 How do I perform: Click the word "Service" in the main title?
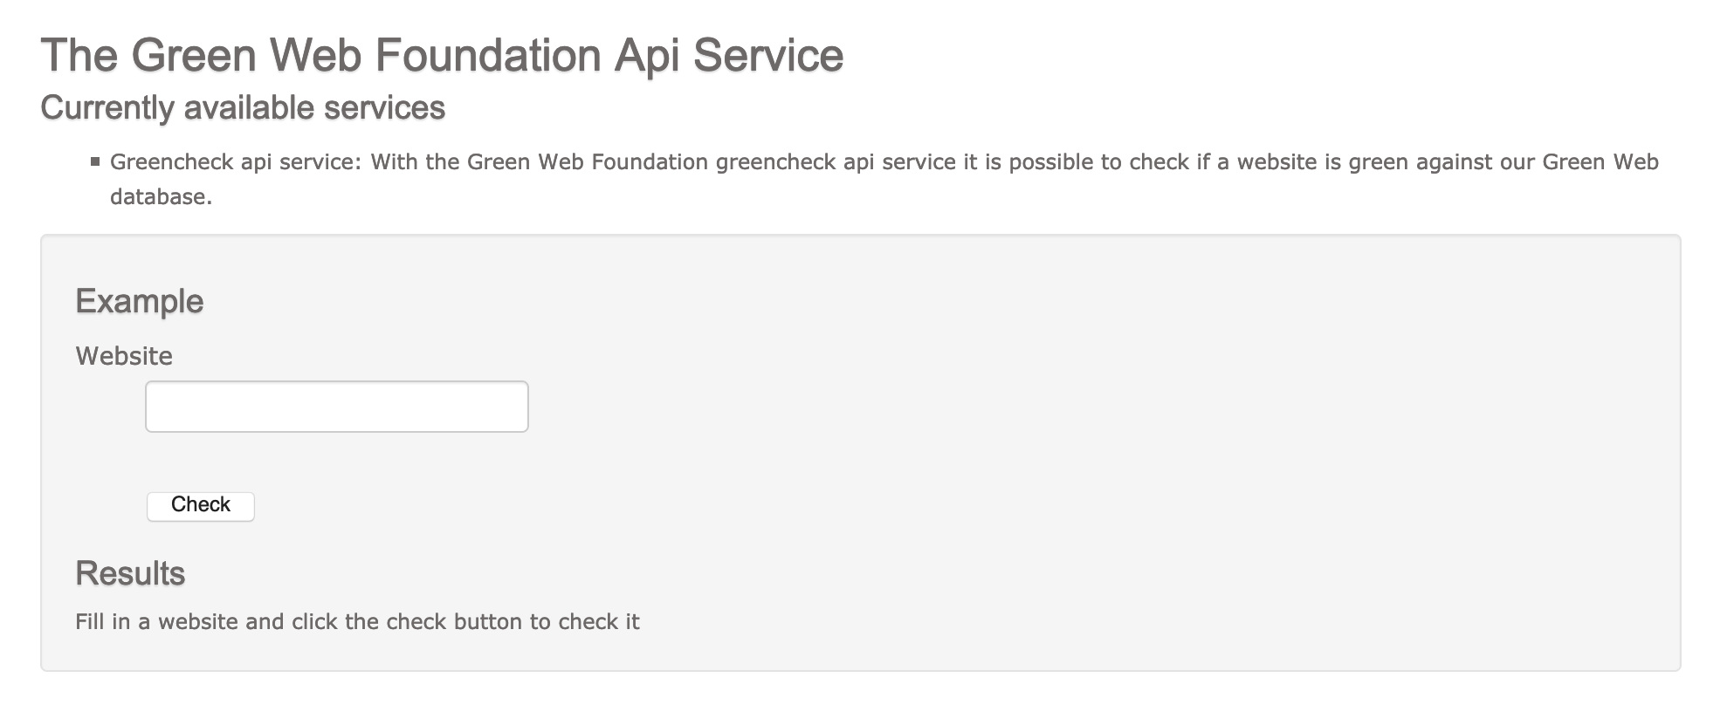(x=768, y=55)
